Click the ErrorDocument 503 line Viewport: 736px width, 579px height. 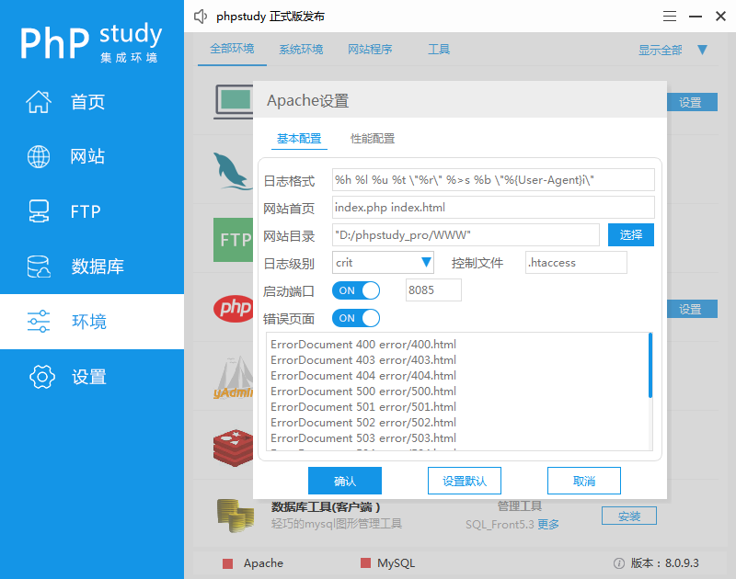pyautogui.click(x=363, y=437)
